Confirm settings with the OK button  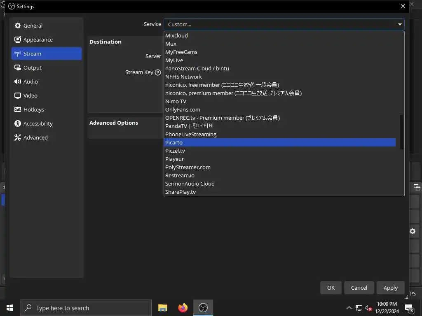[x=331, y=288]
